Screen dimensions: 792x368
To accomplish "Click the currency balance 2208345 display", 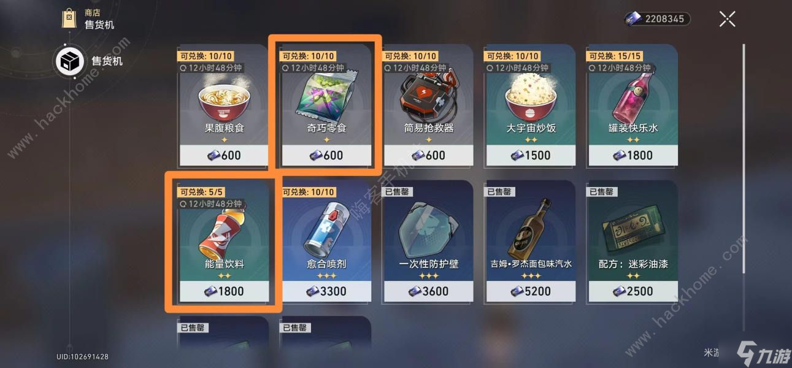I will click(x=657, y=19).
